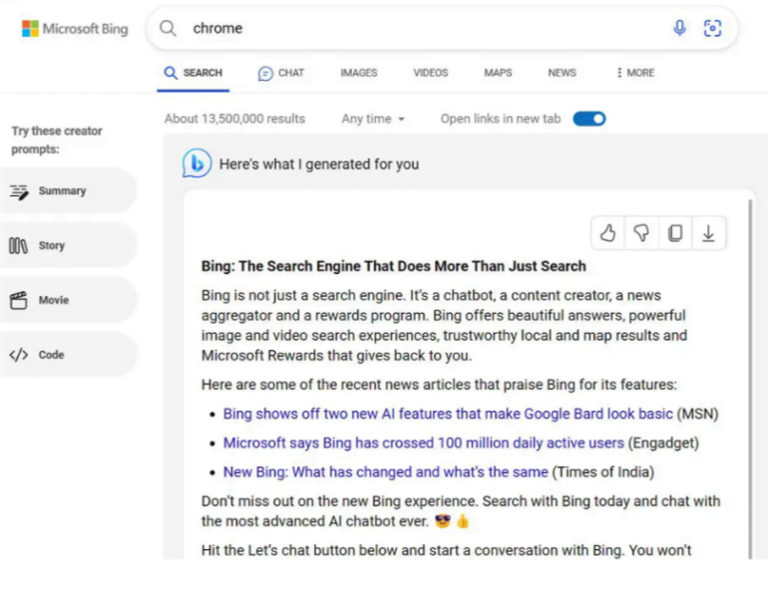768x589 pixels.
Task: Click the thumbs down dislike icon
Action: (x=641, y=233)
